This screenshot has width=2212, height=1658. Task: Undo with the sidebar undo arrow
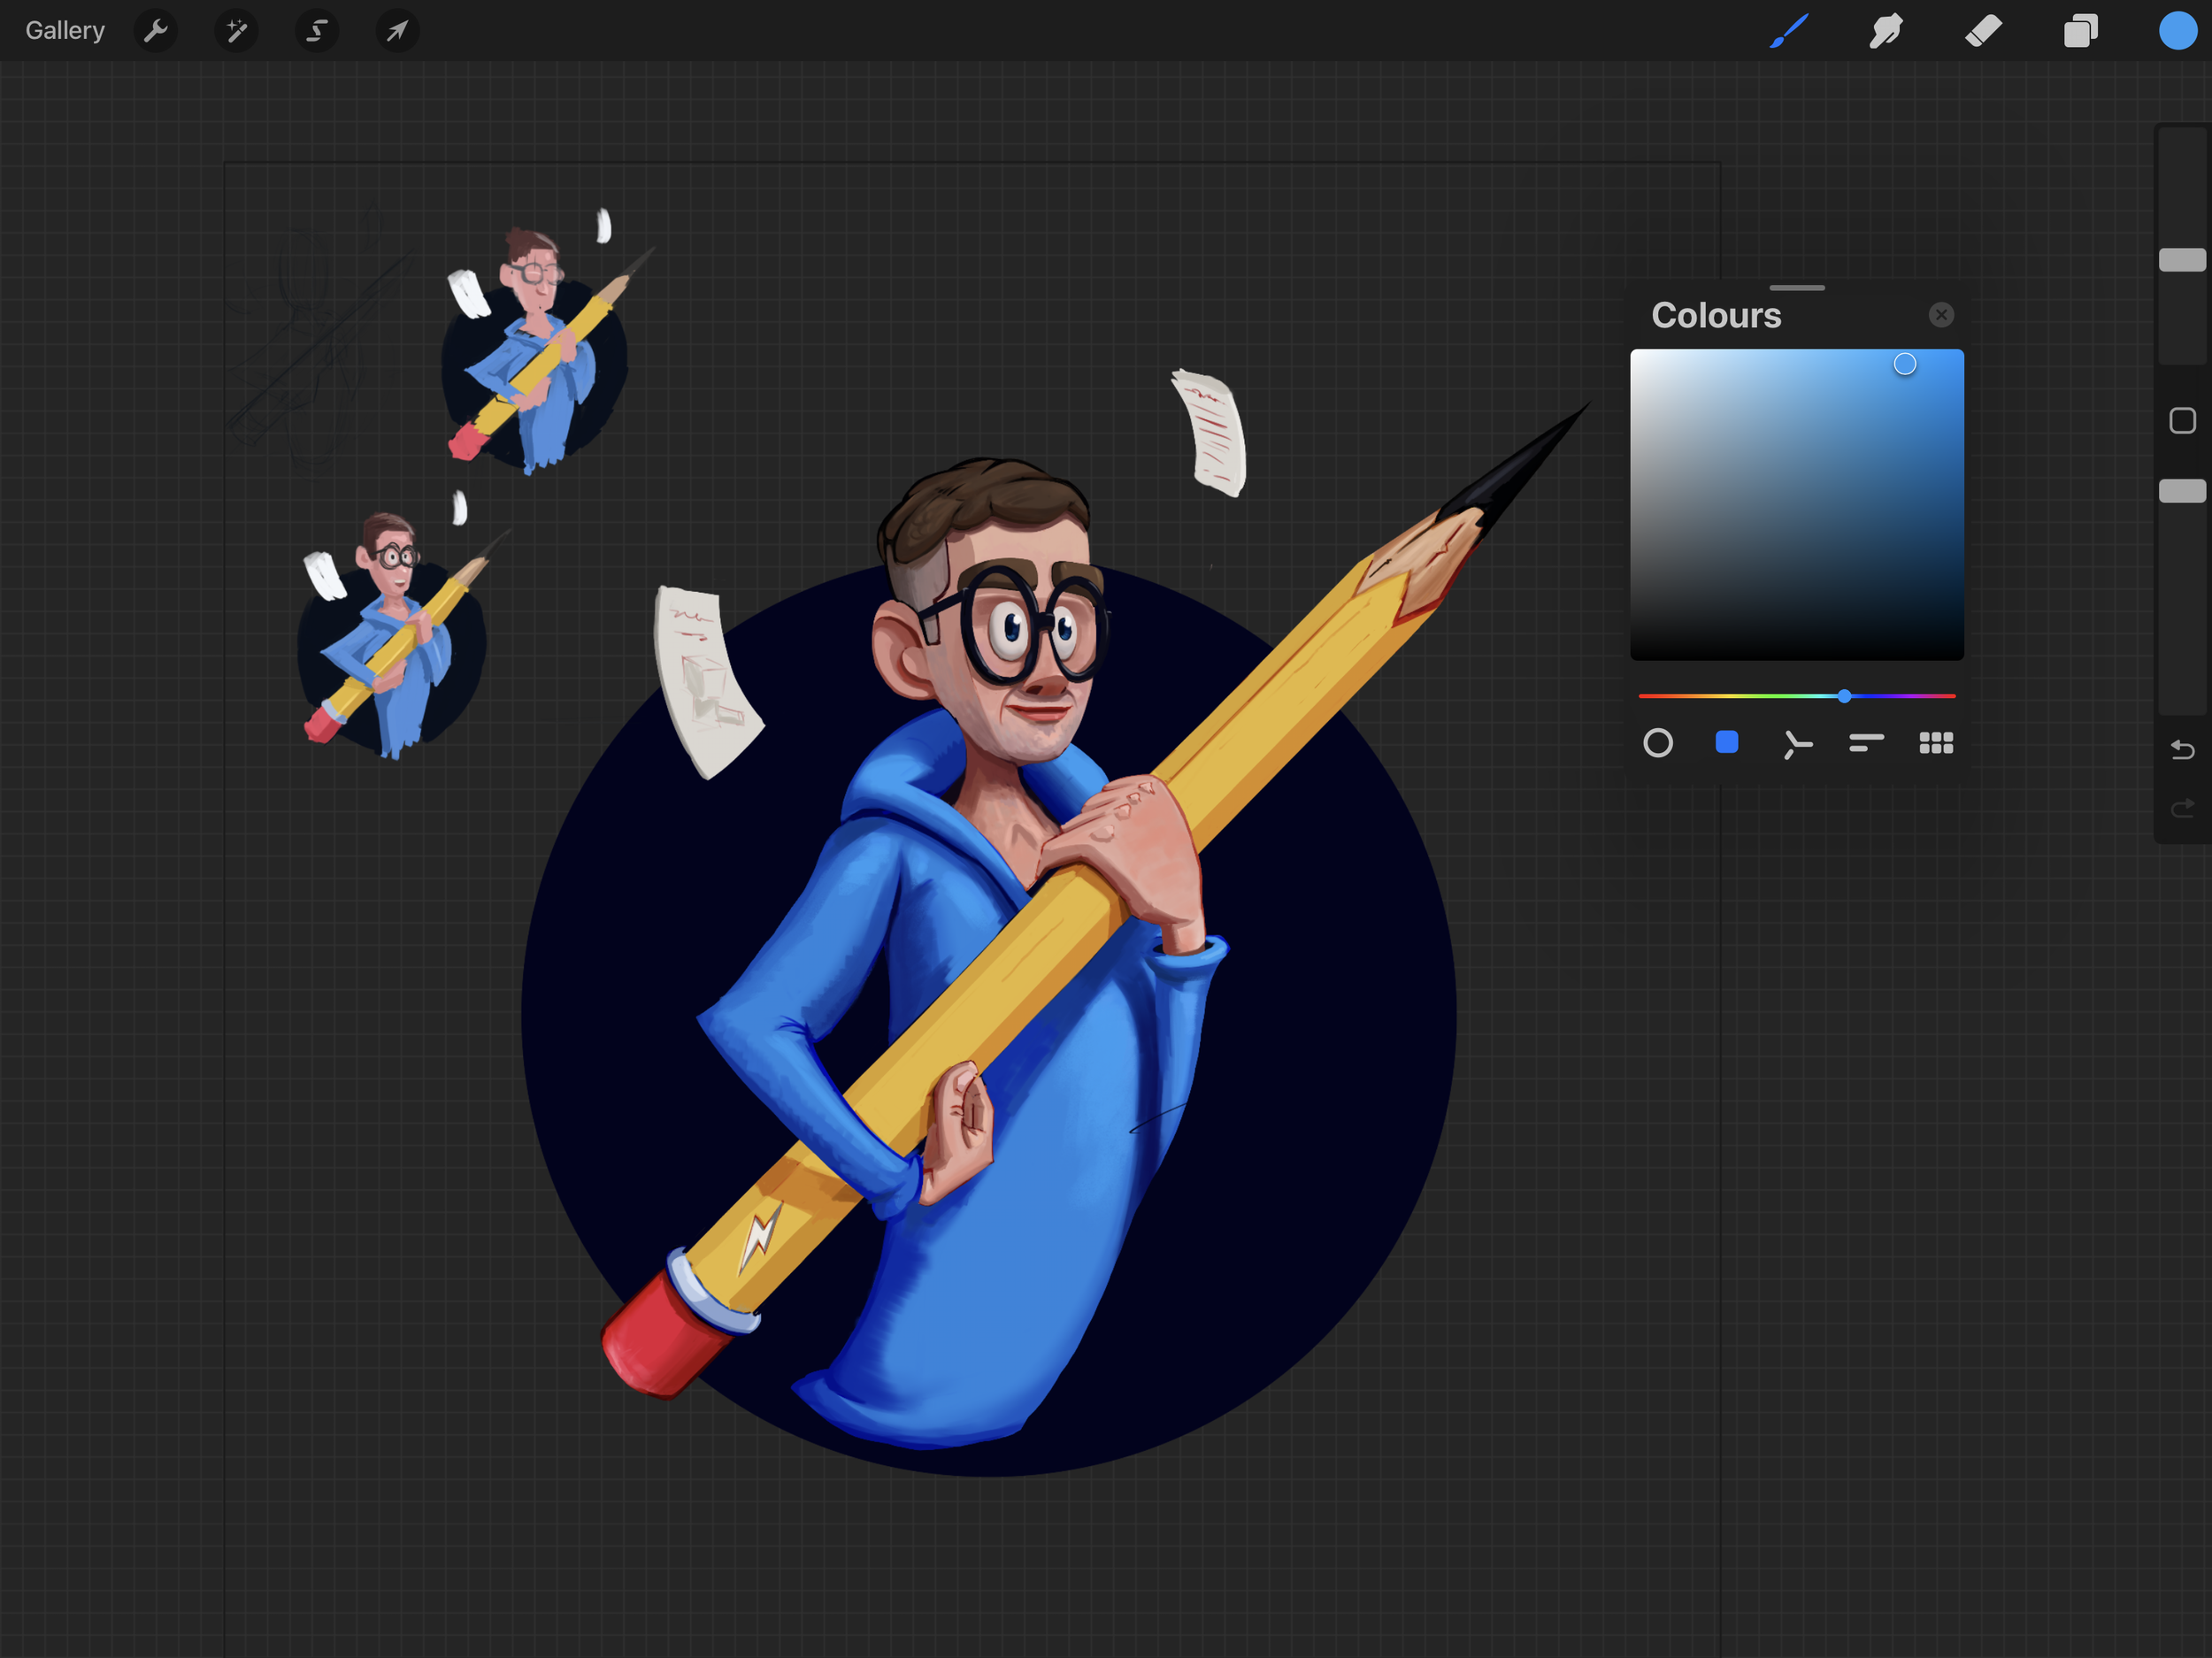(x=2182, y=750)
